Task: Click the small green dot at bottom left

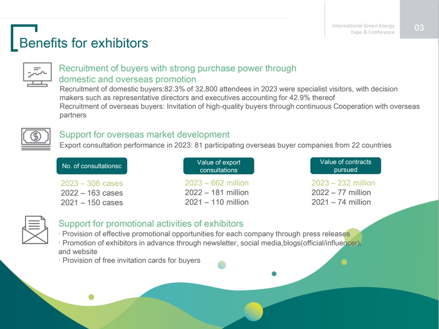Action: click(x=91, y=297)
